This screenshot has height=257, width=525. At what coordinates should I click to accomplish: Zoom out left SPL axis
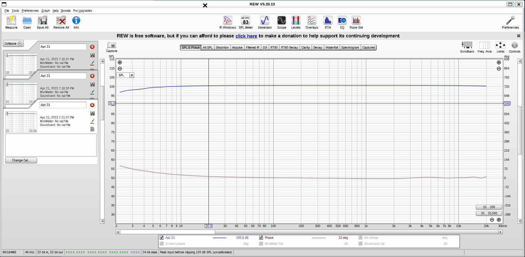click(120, 69)
